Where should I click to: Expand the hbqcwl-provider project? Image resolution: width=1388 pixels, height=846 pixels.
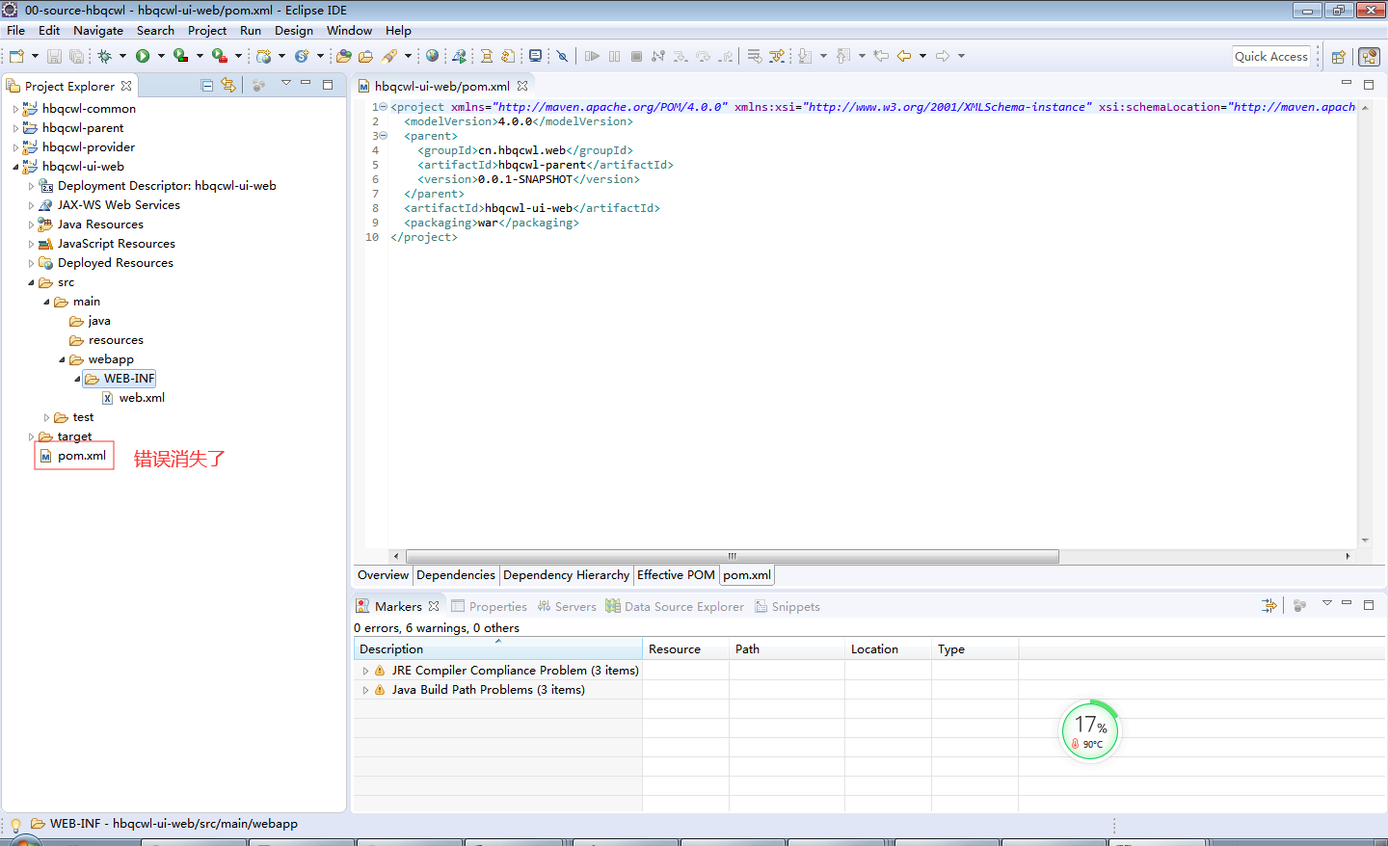pyautogui.click(x=15, y=147)
